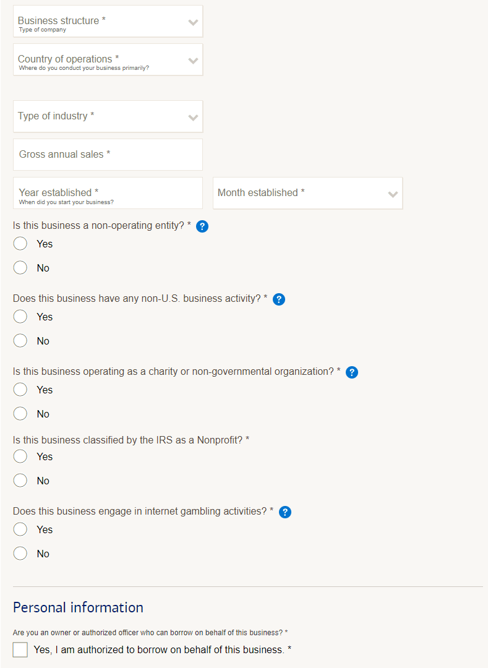This screenshot has height=668, width=488.
Task: Select Yes for charity or non-governmental organization
Action: click(x=20, y=390)
